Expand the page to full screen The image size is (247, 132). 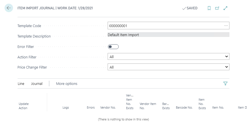[x=225, y=8]
